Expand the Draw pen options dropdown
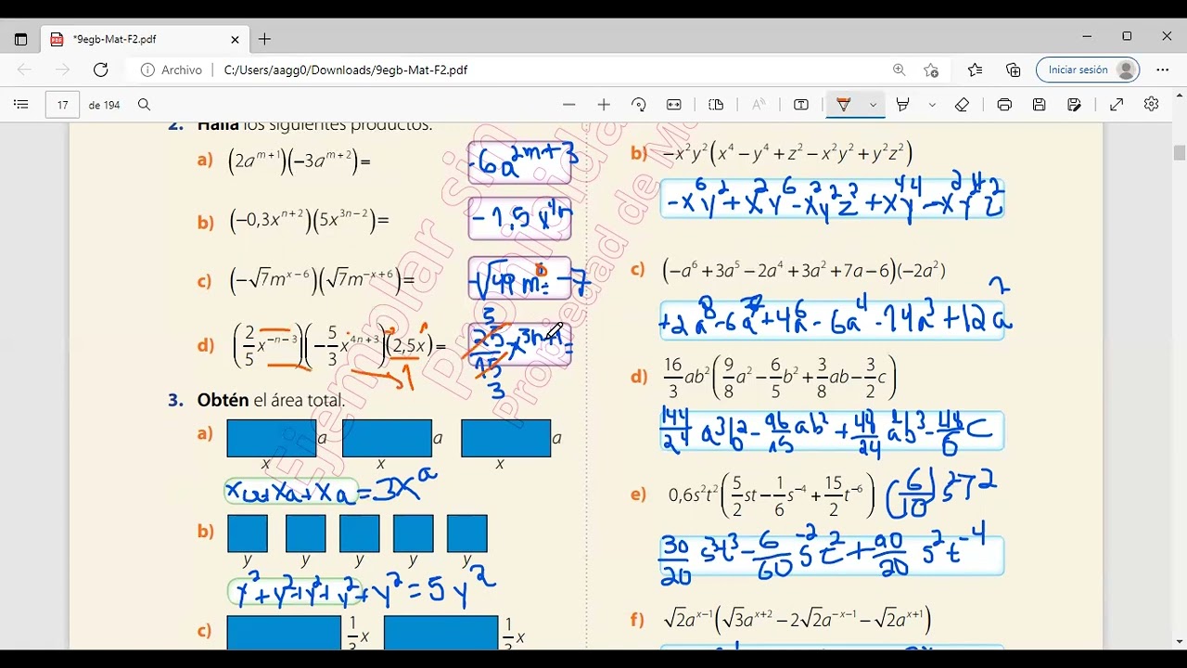Screen dimensions: 1187x668 coord(873,105)
